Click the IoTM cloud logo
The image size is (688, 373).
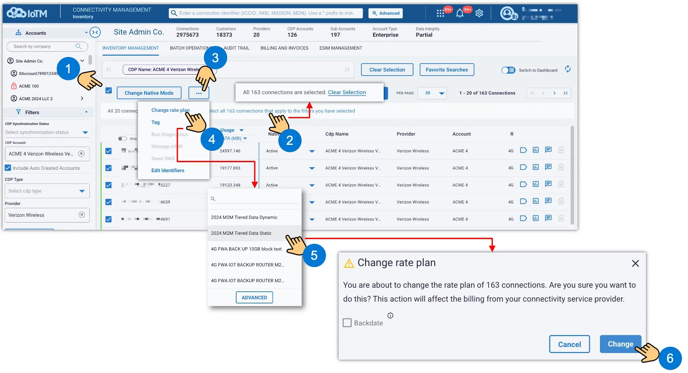[x=27, y=13]
